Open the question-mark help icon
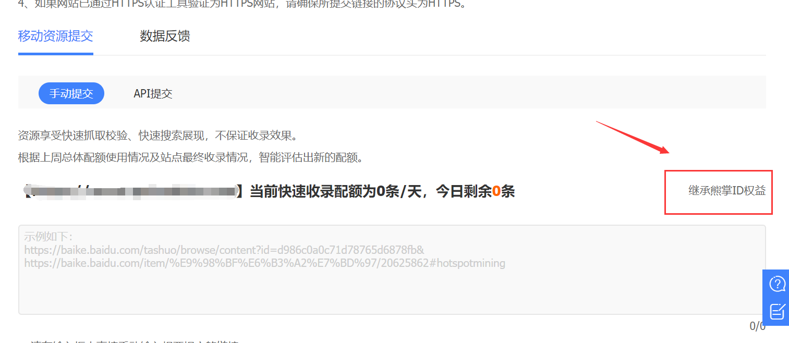The height and width of the screenshot is (343, 789). [x=777, y=284]
